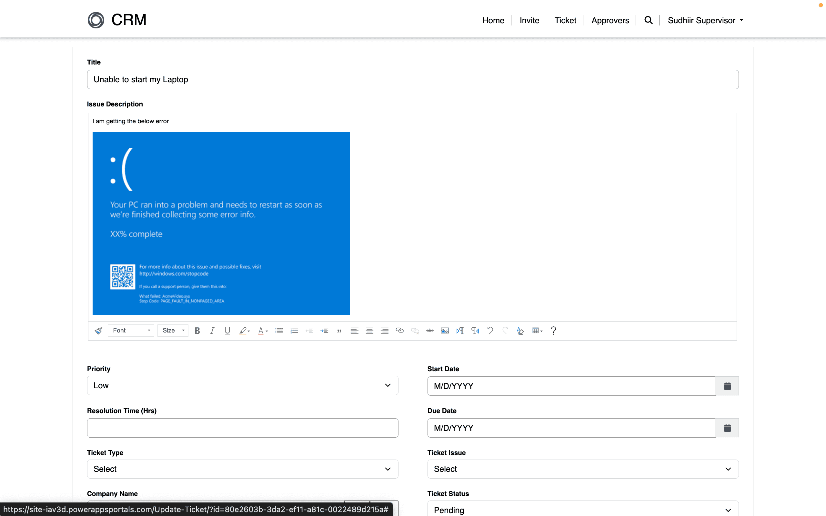Toggle italic text formatting
Viewport: 826px width, 516px height.
pyautogui.click(x=212, y=330)
